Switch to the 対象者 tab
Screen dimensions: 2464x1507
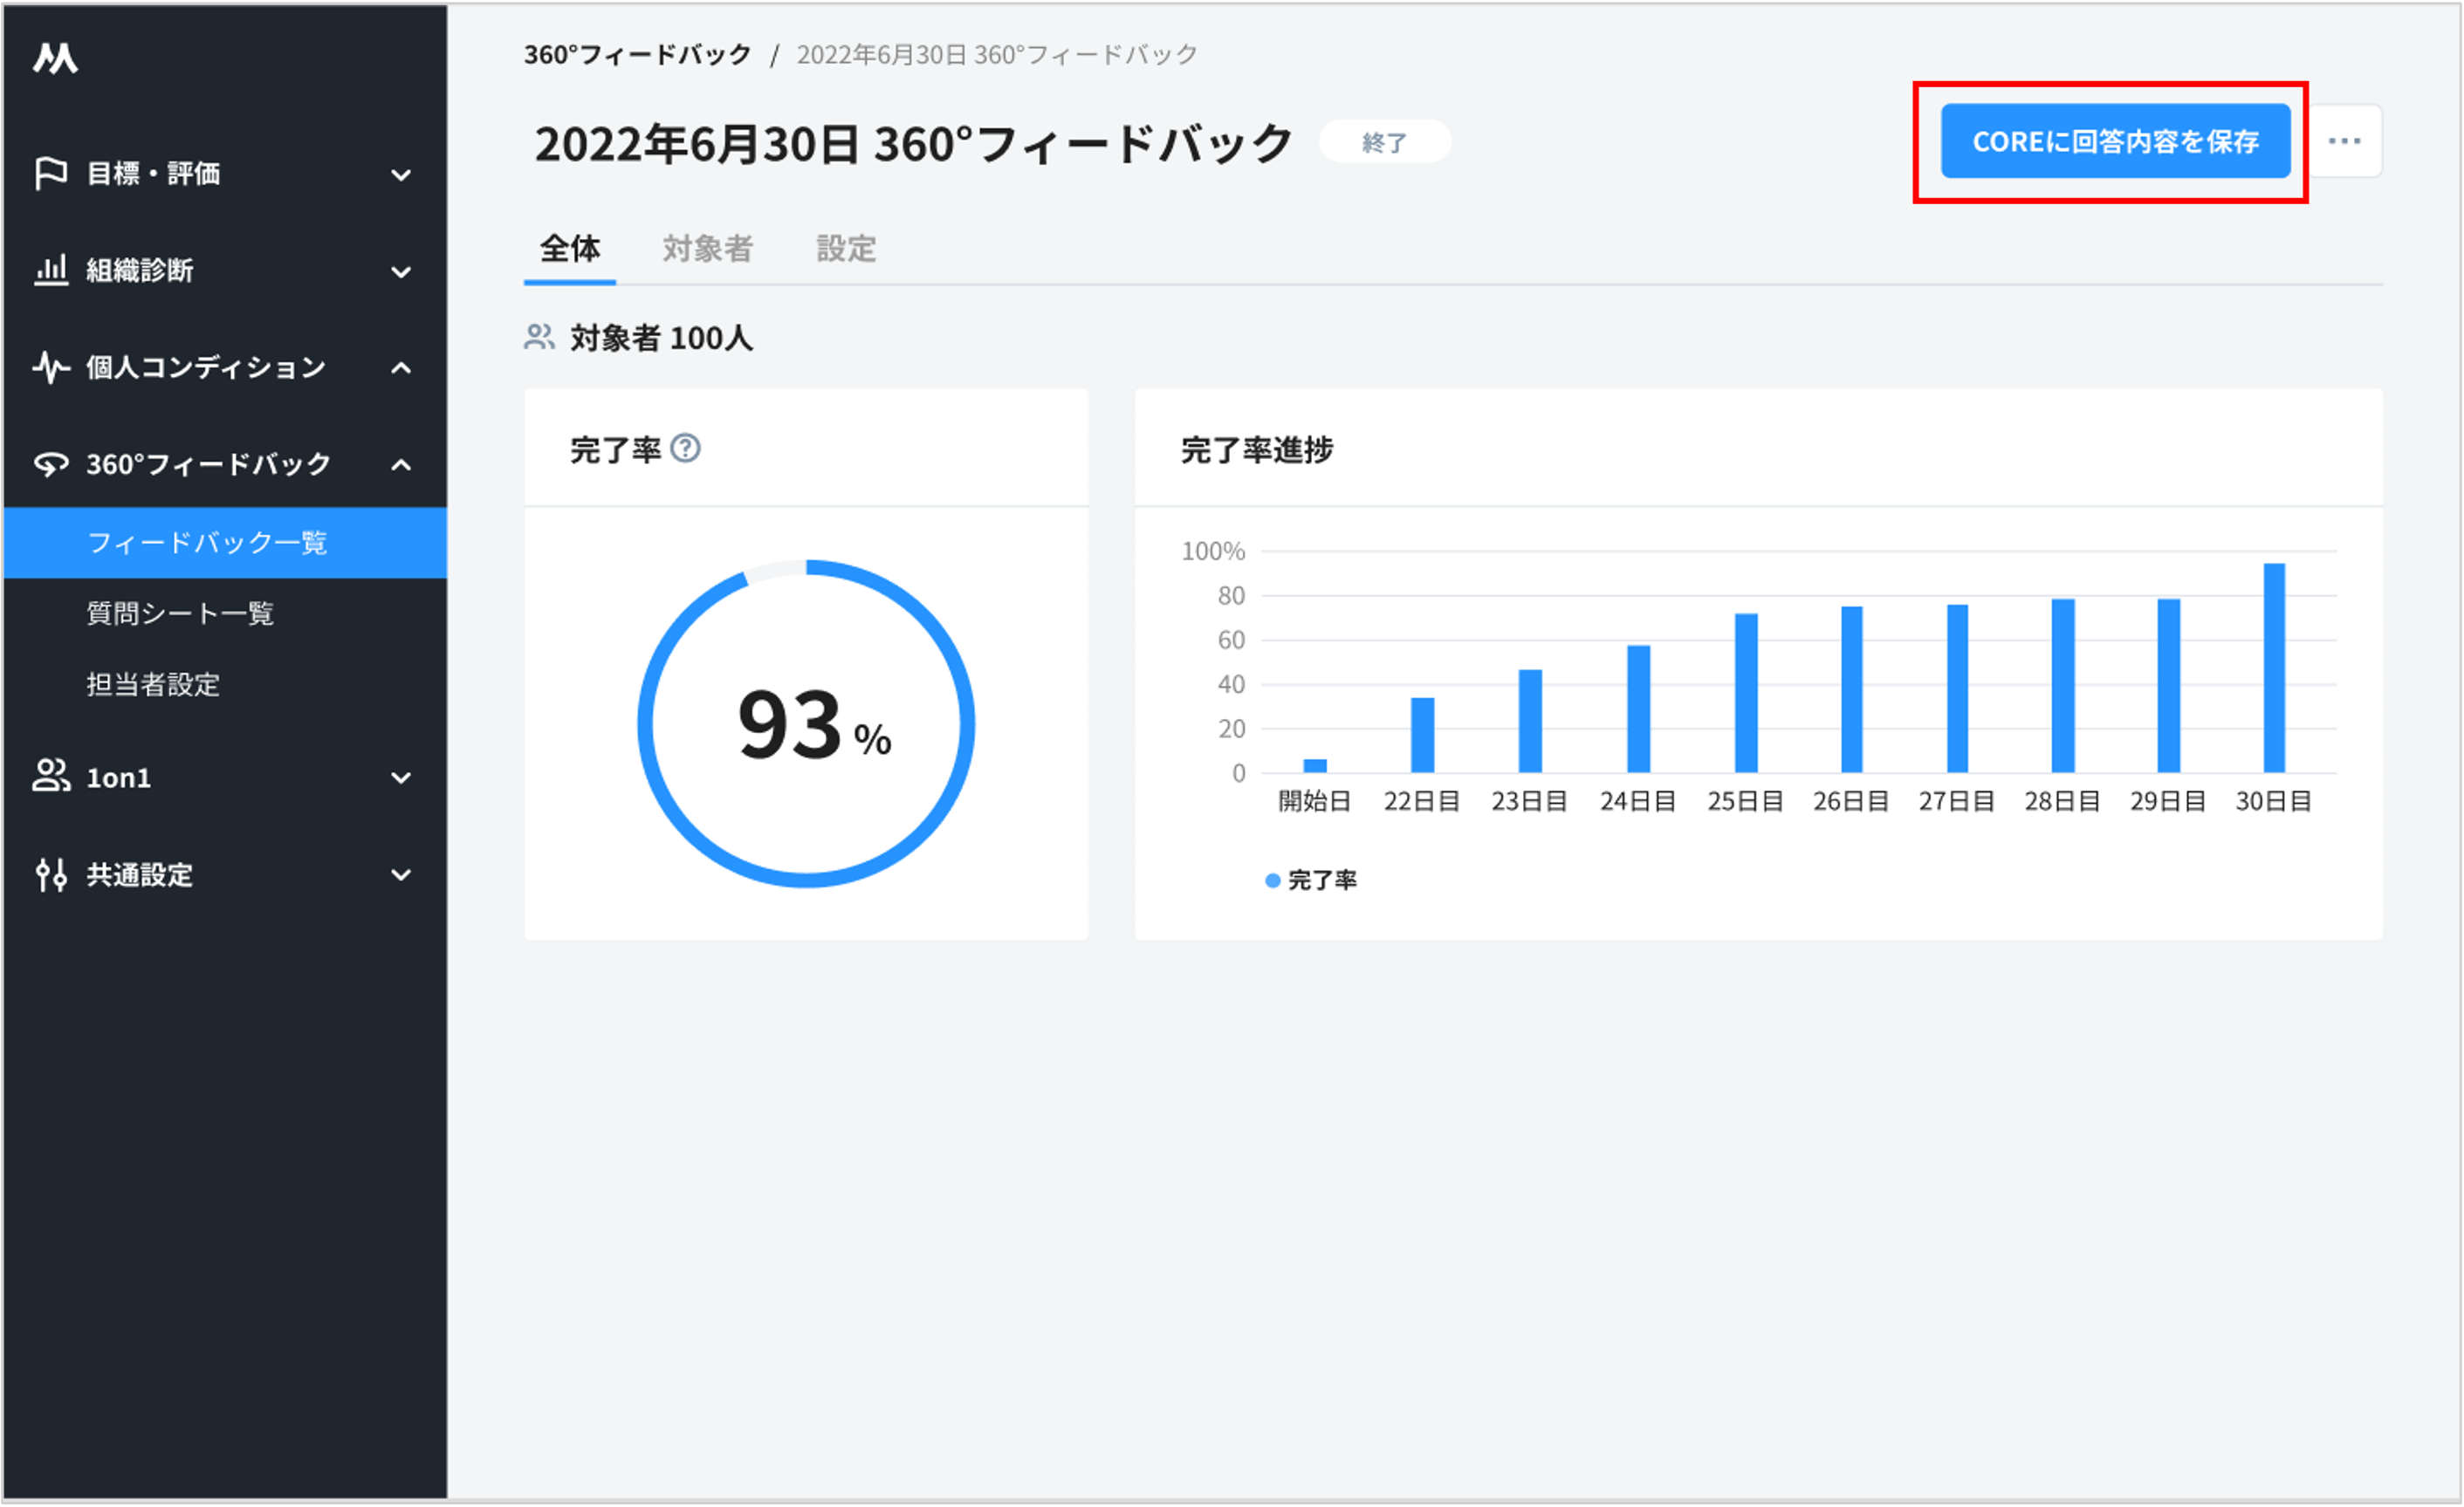pos(707,249)
